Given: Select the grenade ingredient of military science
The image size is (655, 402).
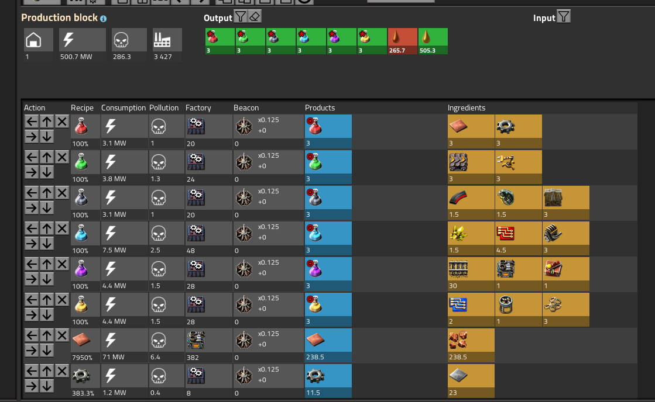Looking at the screenshot, I should pos(519,203).
